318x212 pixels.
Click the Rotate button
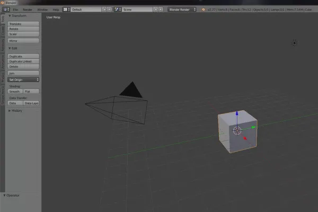pyautogui.click(x=23, y=29)
